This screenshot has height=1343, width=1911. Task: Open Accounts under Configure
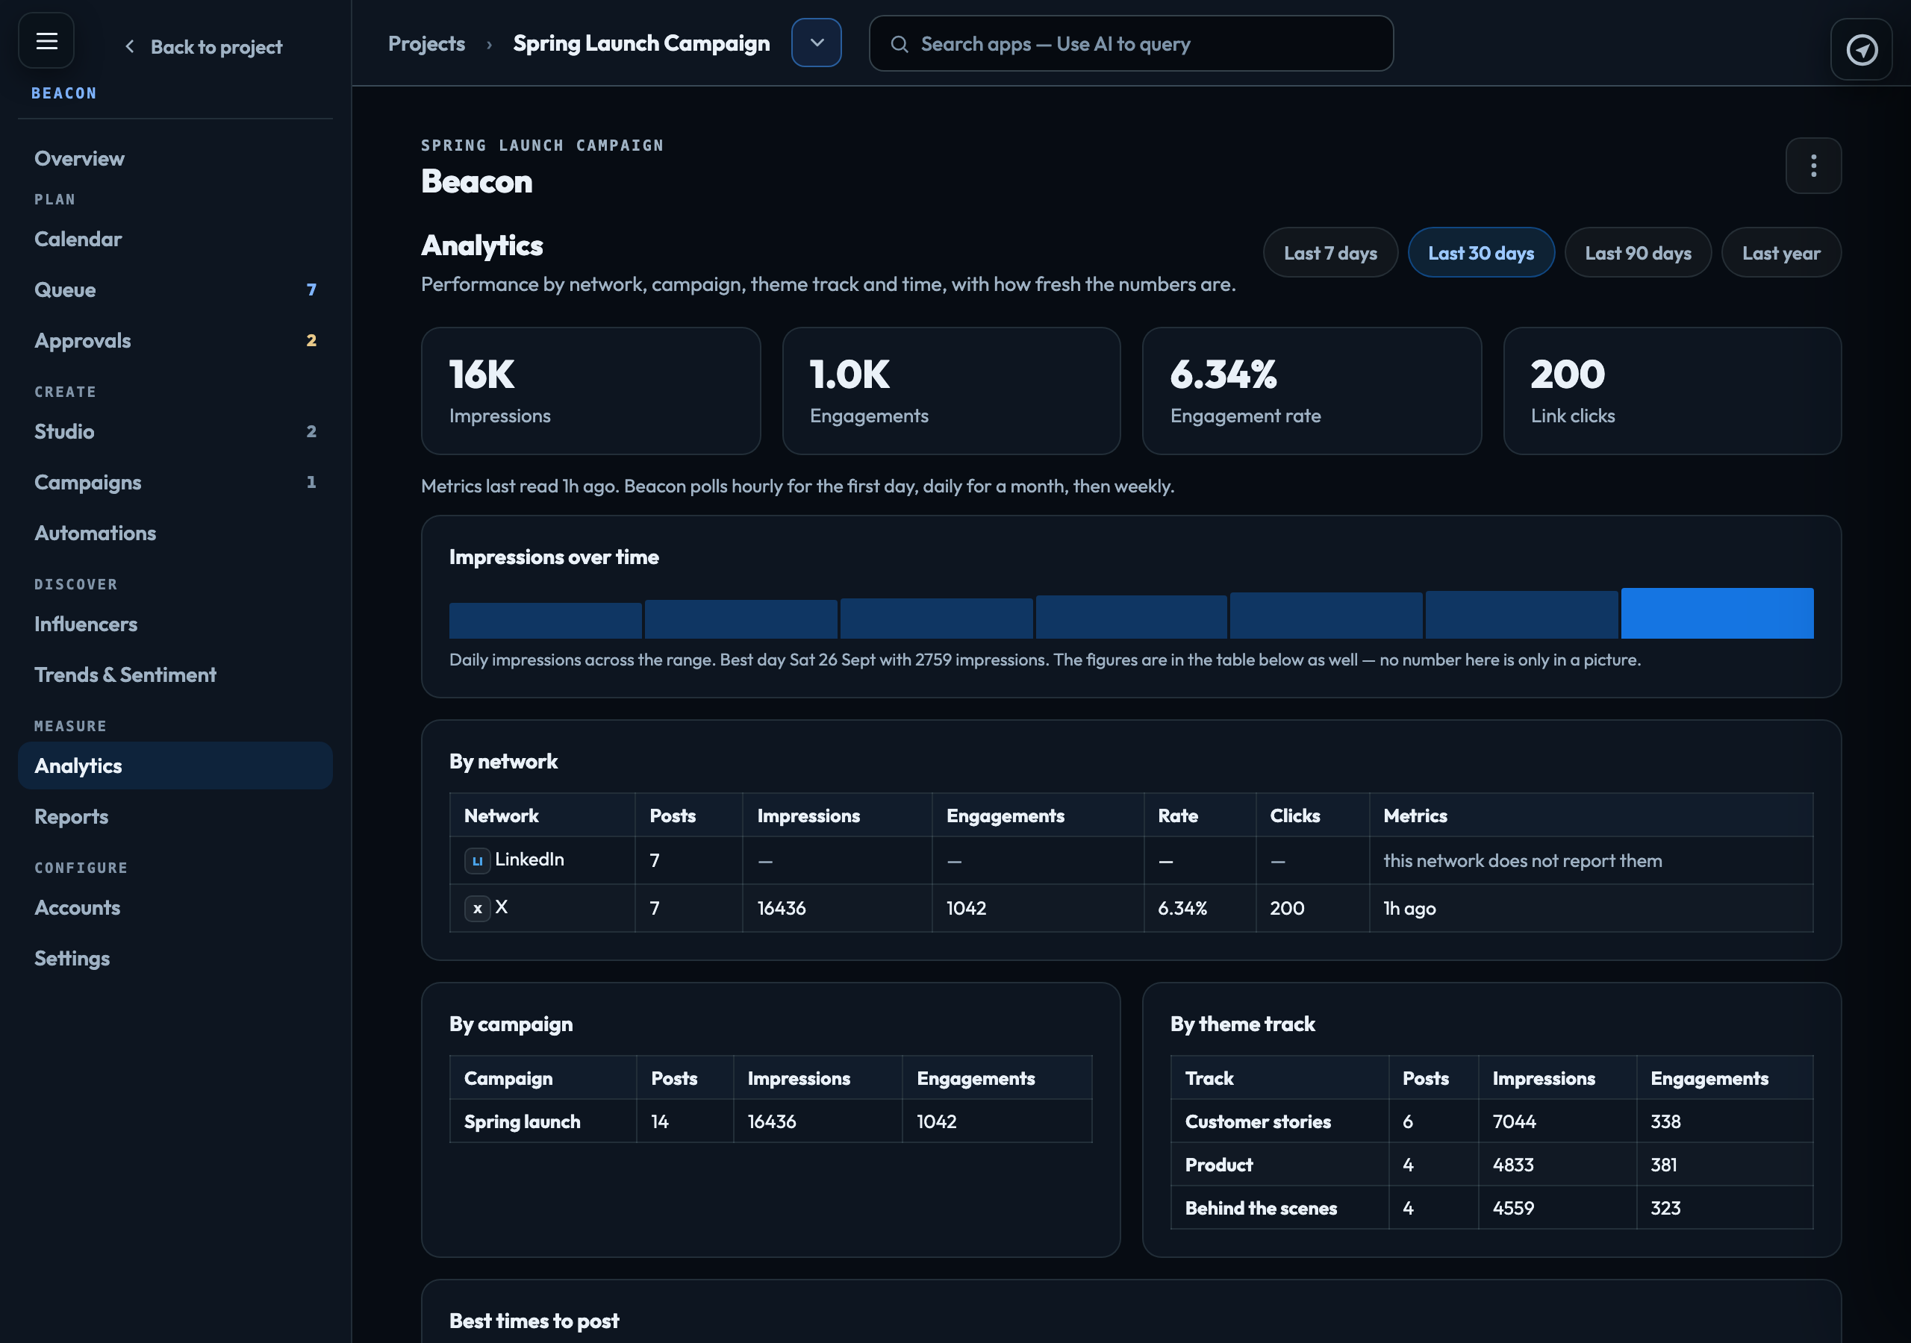(x=175, y=909)
